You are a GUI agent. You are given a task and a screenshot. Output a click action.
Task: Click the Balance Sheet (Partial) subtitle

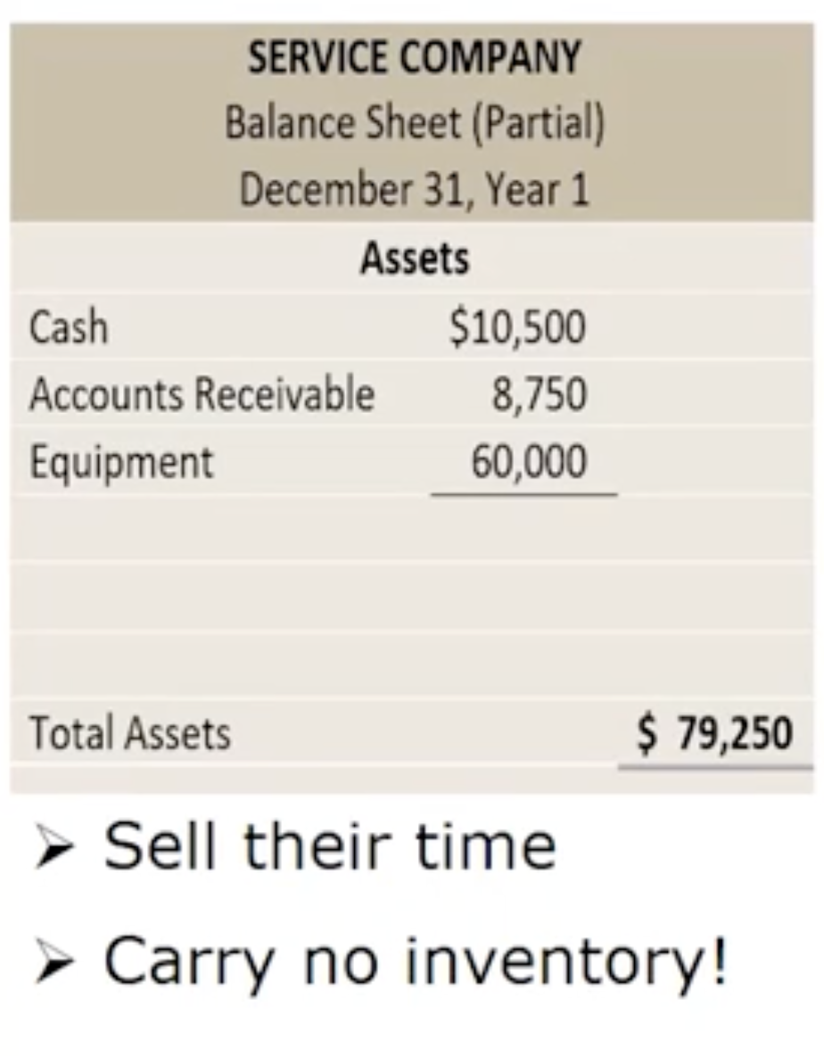click(x=415, y=123)
